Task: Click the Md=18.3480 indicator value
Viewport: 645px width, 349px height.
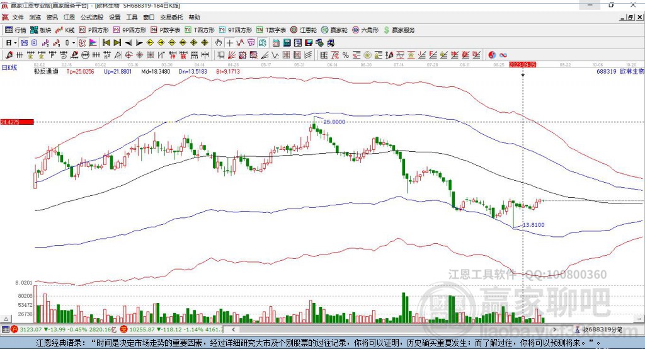Action: tap(156, 71)
